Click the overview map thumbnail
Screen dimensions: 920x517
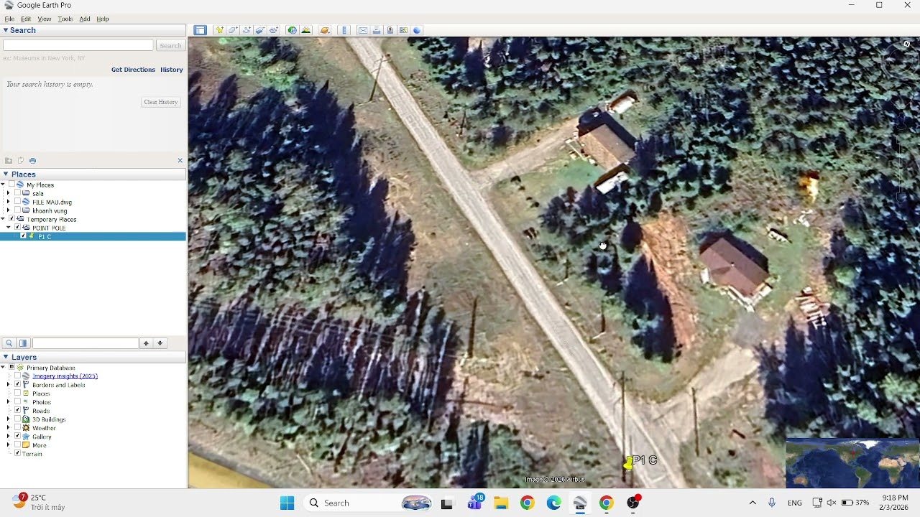[852, 463]
